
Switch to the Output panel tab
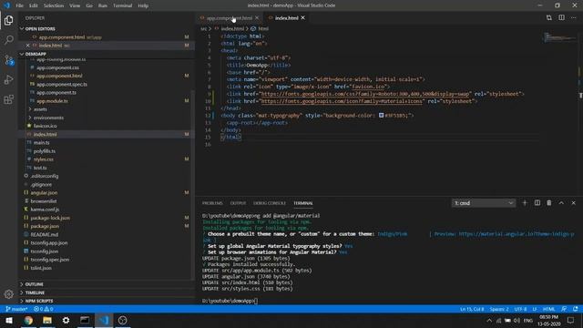[238, 203]
